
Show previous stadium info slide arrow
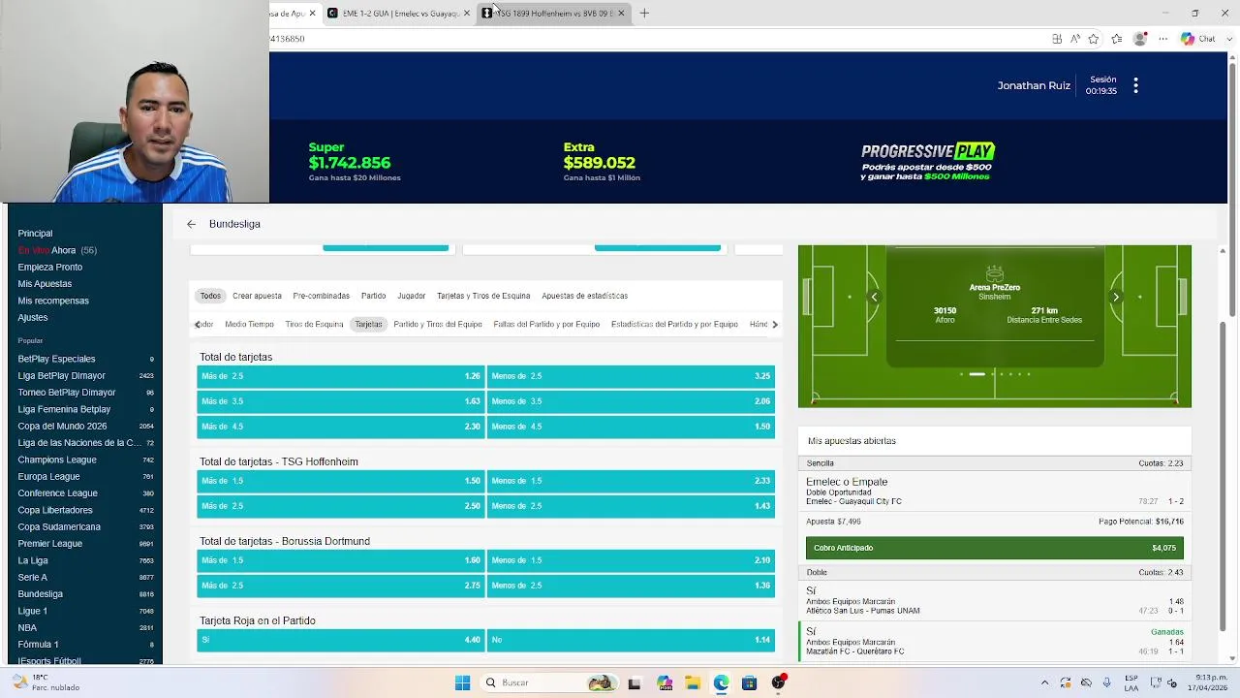point(874,298)
